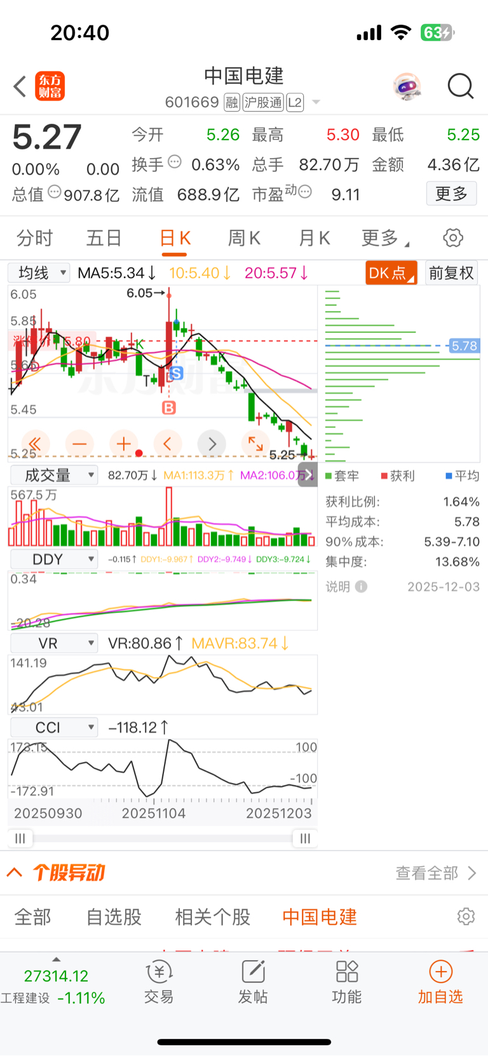Tap the 融 margin badge
The image size is (488, 1056).
[232, 102]
